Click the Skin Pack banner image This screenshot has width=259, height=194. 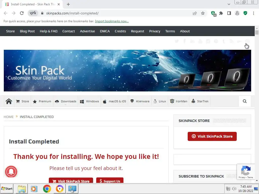[x=127, y=71]
